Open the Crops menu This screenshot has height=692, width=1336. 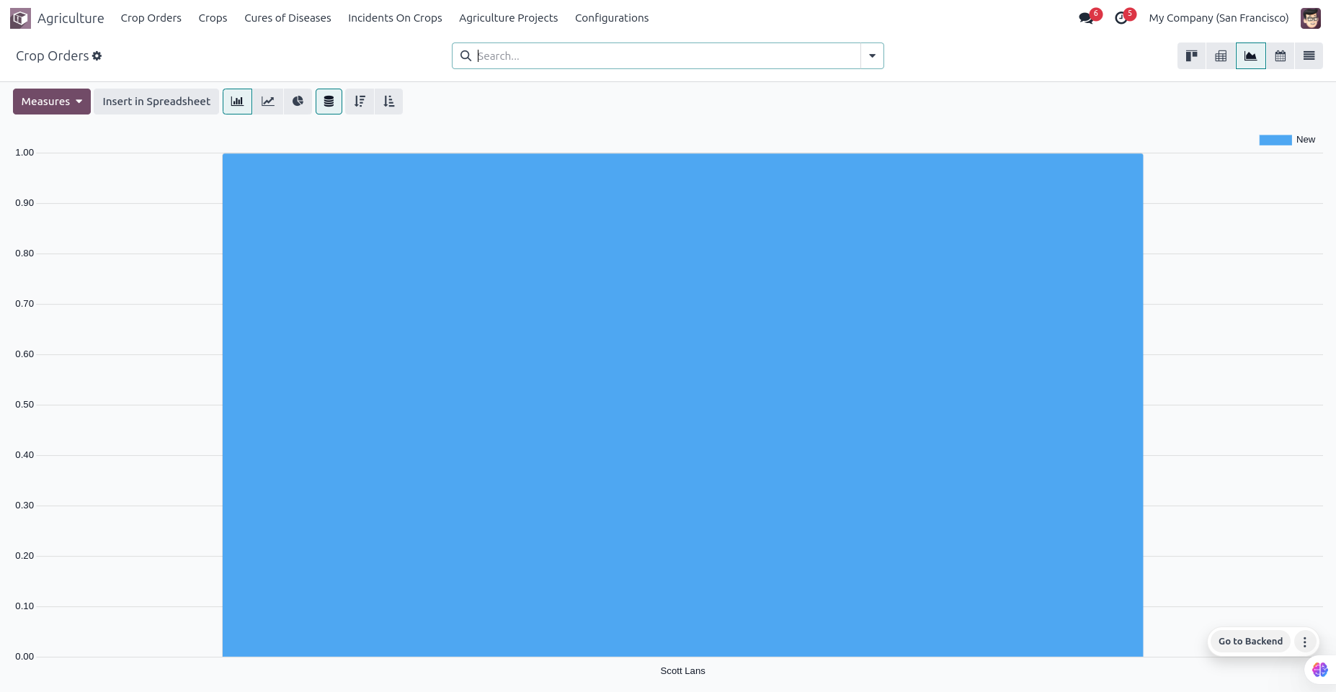point(213,18)
